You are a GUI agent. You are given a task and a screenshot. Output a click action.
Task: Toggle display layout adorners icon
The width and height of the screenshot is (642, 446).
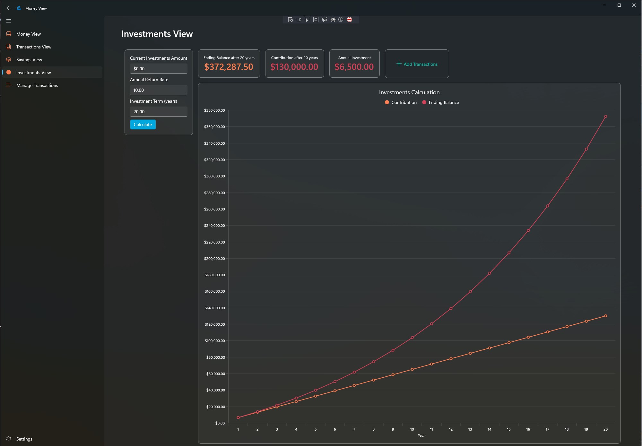(316, 20)
